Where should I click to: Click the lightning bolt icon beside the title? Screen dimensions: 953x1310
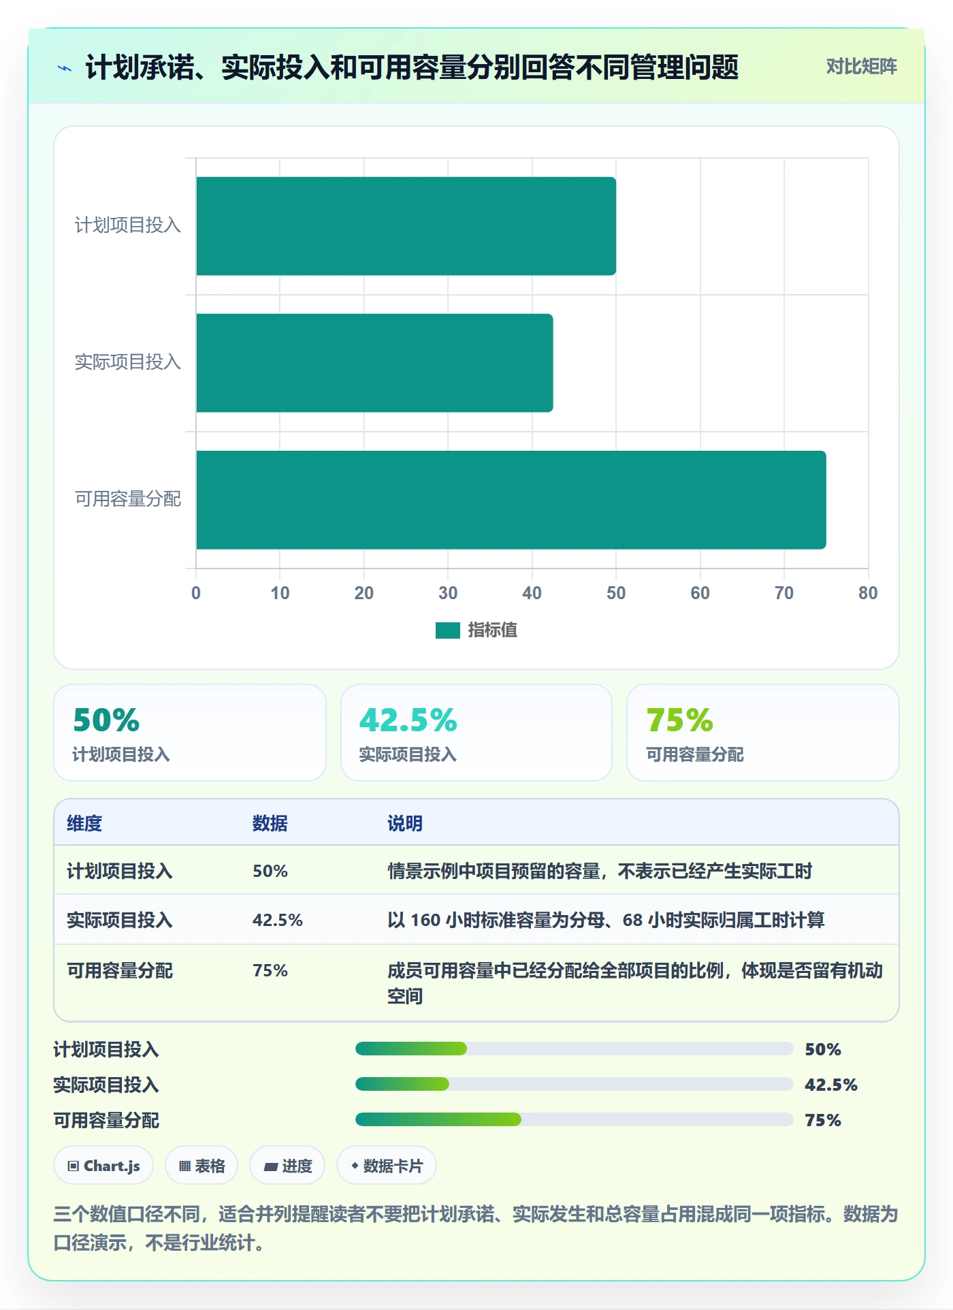tap(65, 68)
